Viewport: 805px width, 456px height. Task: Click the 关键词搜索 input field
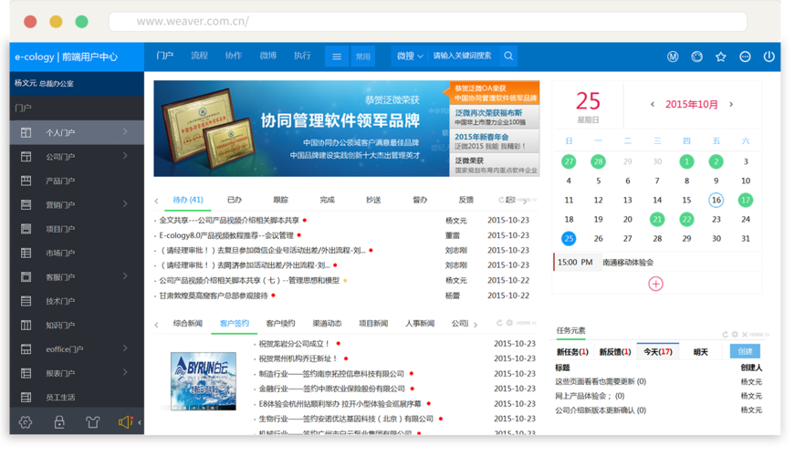pos(464,56)
